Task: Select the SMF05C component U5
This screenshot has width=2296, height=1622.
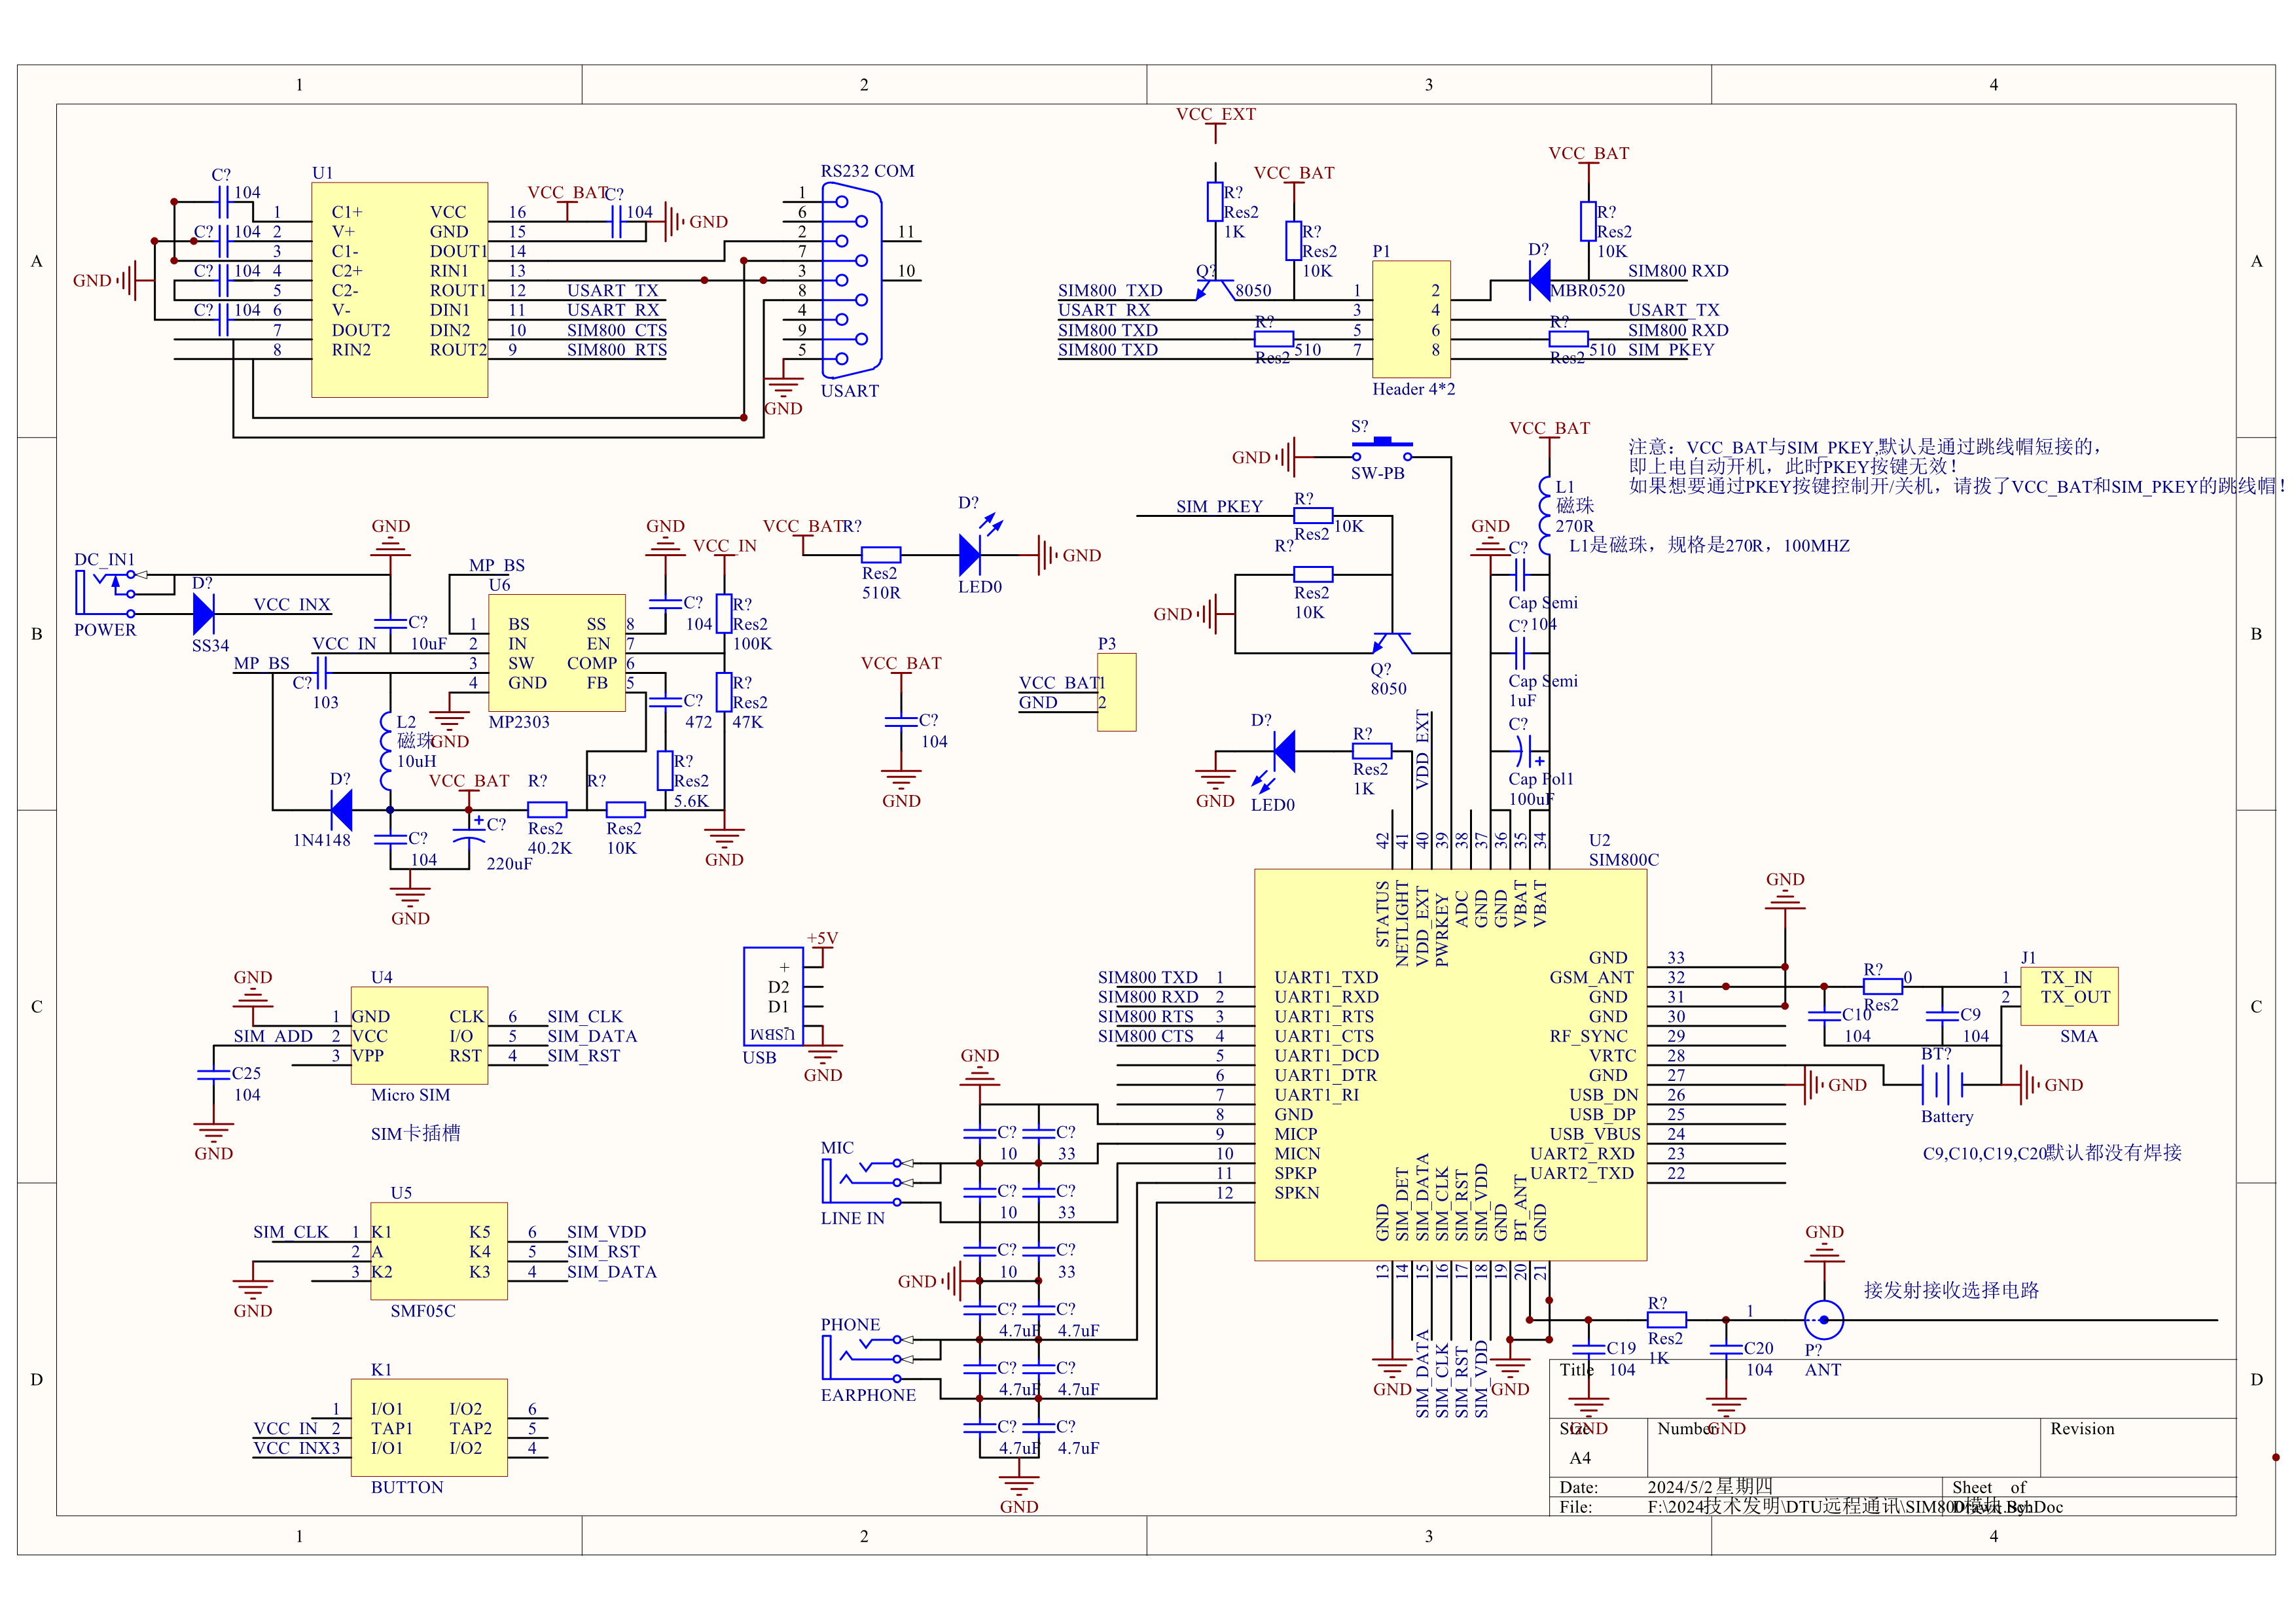Action: point(438,1251)
